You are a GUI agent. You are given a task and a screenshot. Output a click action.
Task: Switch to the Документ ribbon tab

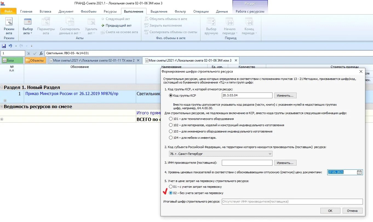point(66,11)
